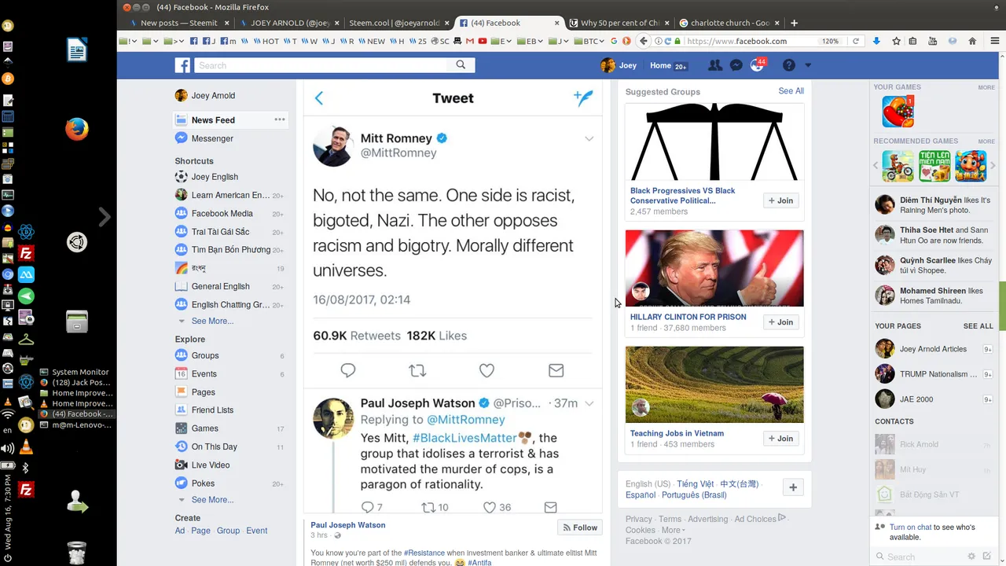This screenshot has width=1006, height=566.
Task: Click envelope message icon under Romney tweet
Action: pyautogui.click(x=556, y=370)
